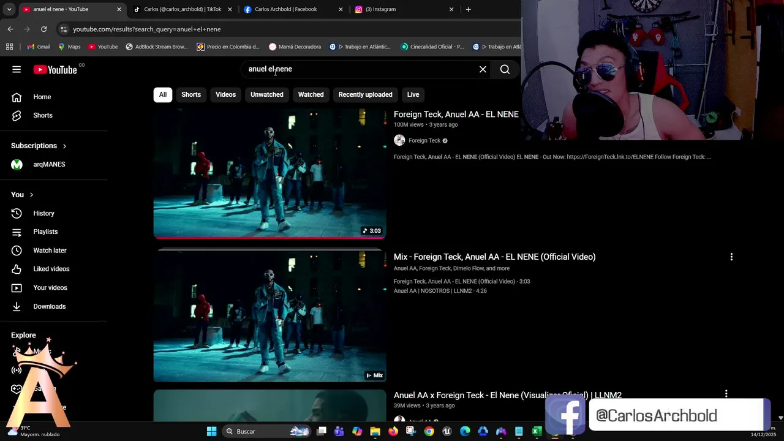Open the Foreign Teck channel name link
The height and width of the screenshot is (441, 784).
(x=424, y=140)
